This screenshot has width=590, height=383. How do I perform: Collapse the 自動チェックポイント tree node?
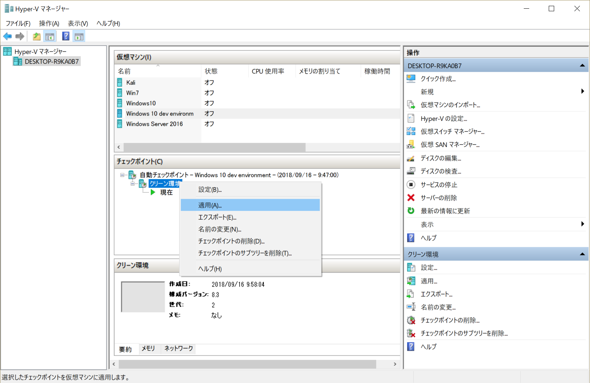click(x=122, y=175)
